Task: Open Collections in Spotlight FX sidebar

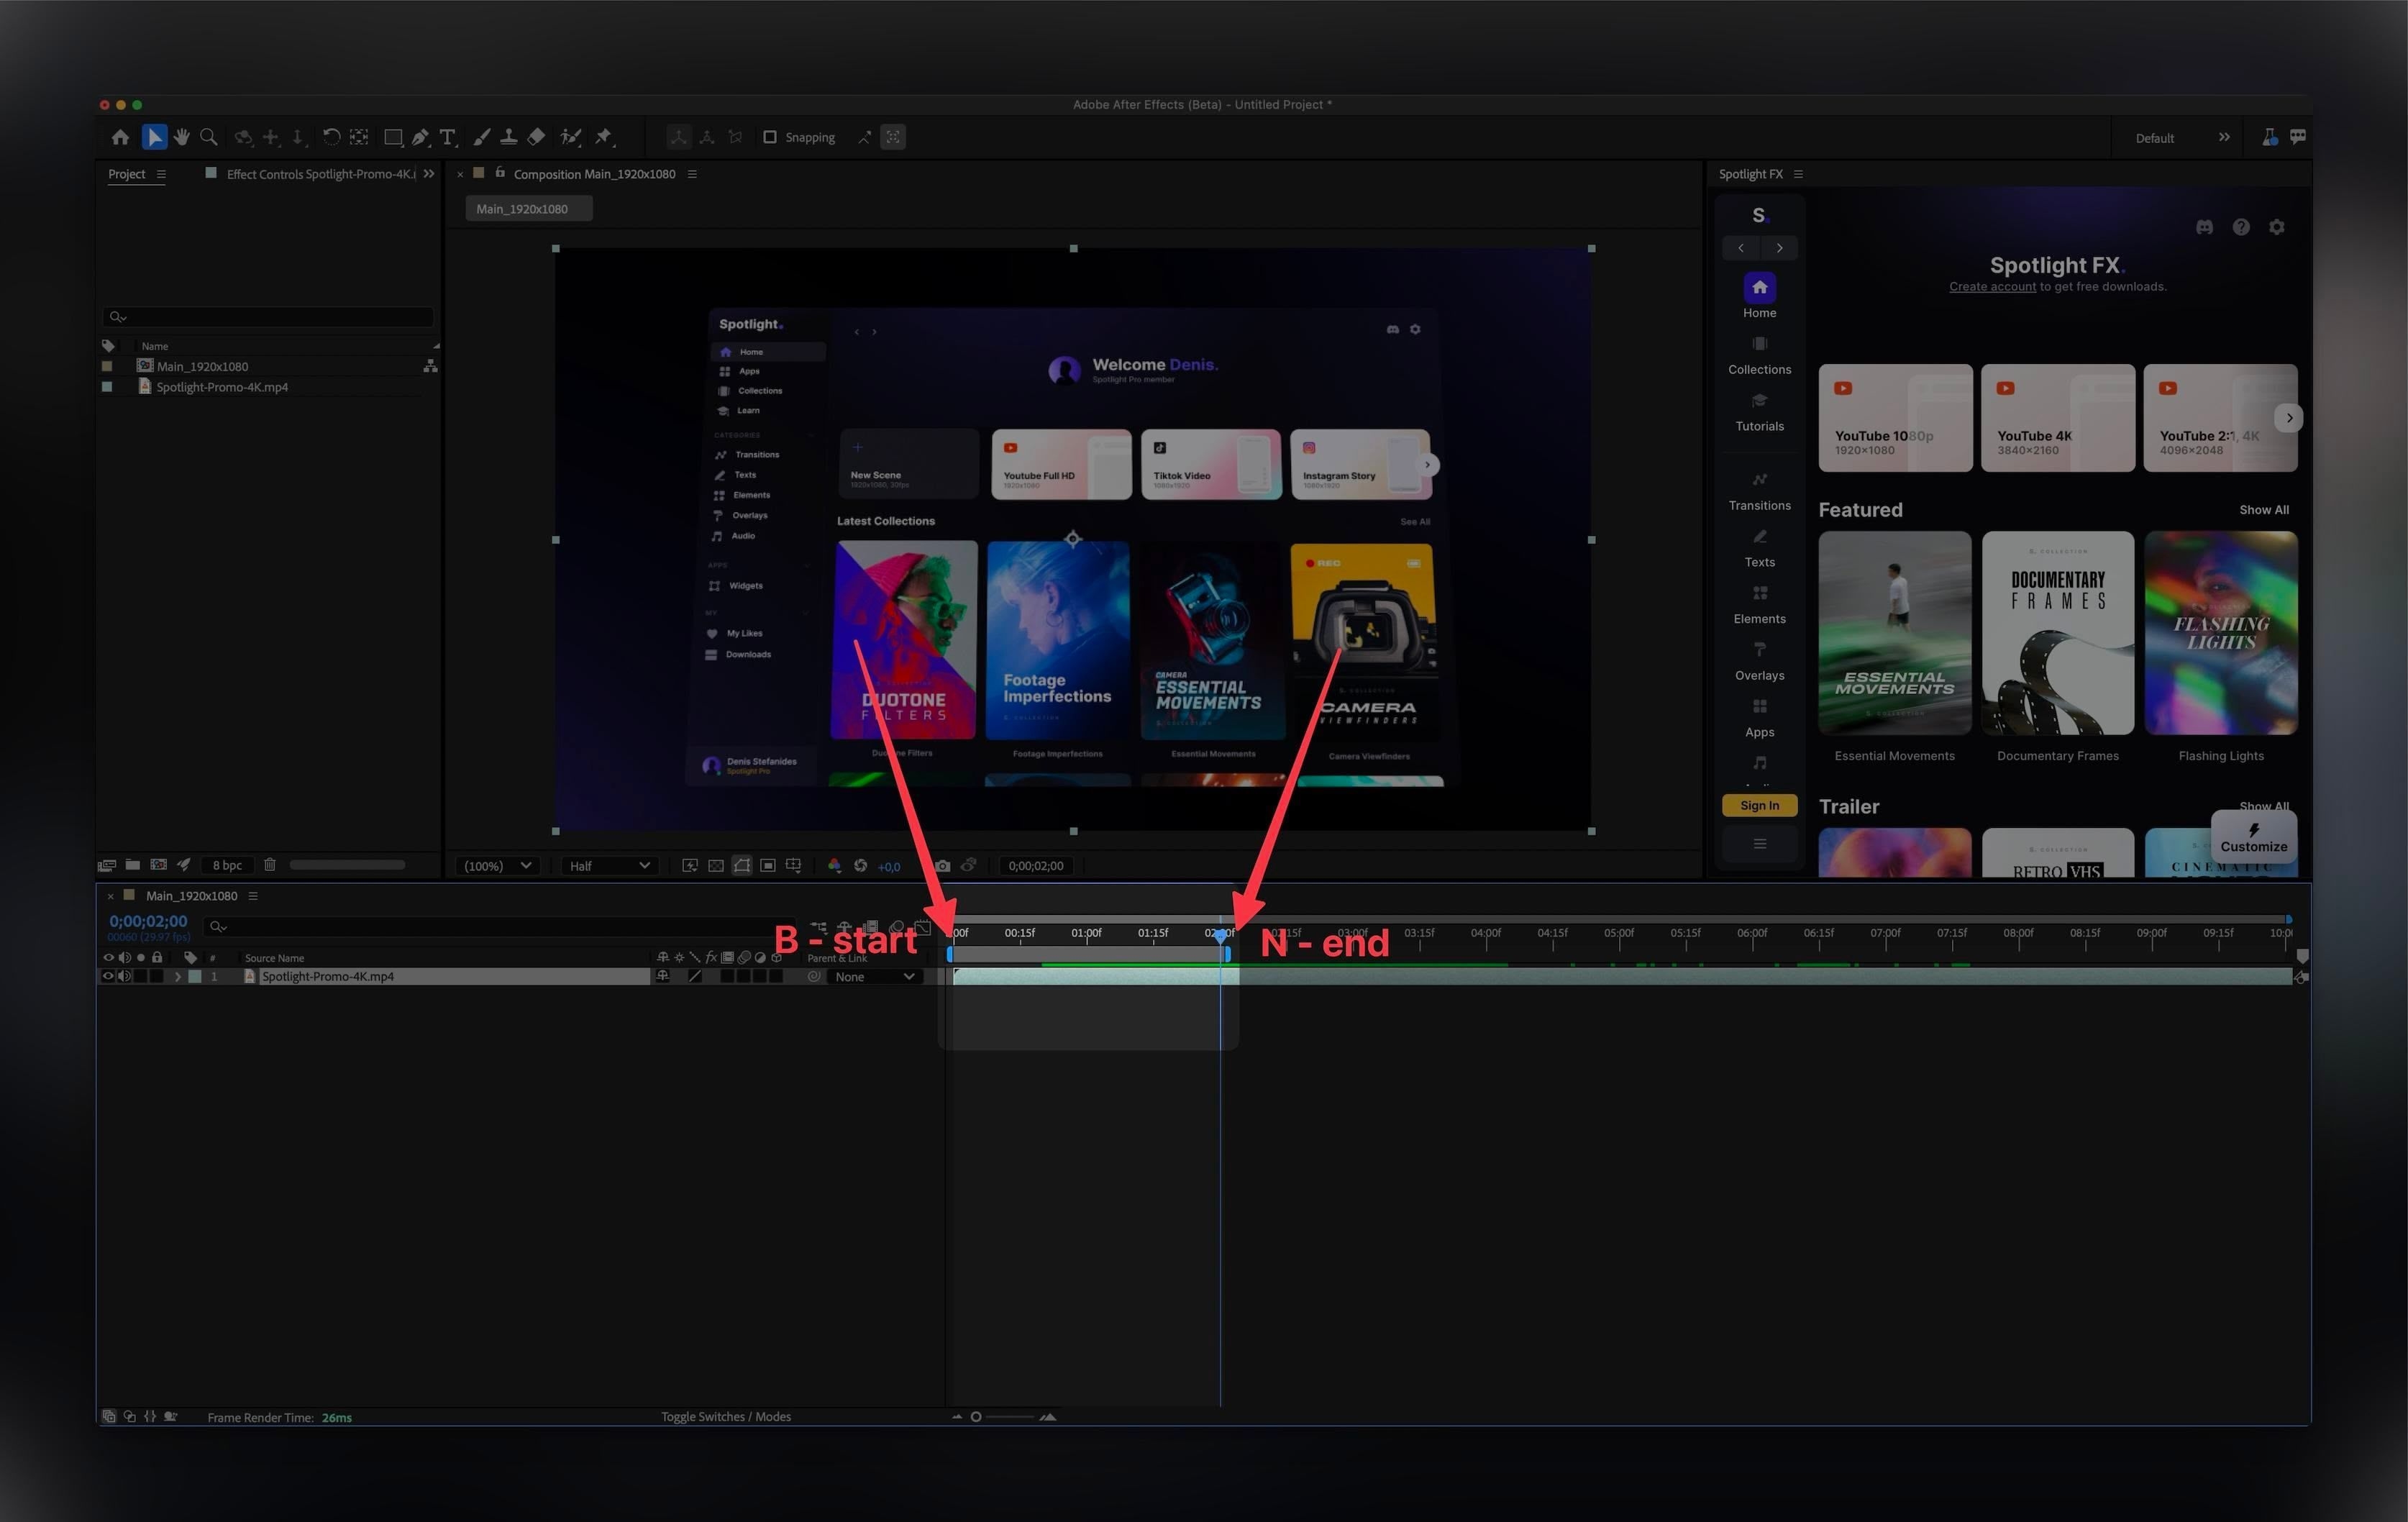Action: click(x=1759, y=355)
